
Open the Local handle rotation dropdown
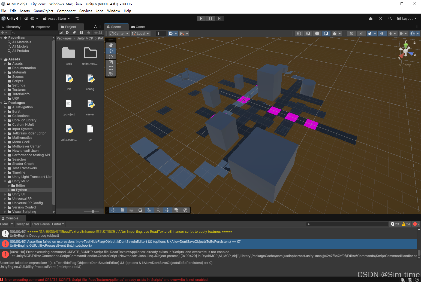click(141, 33)
